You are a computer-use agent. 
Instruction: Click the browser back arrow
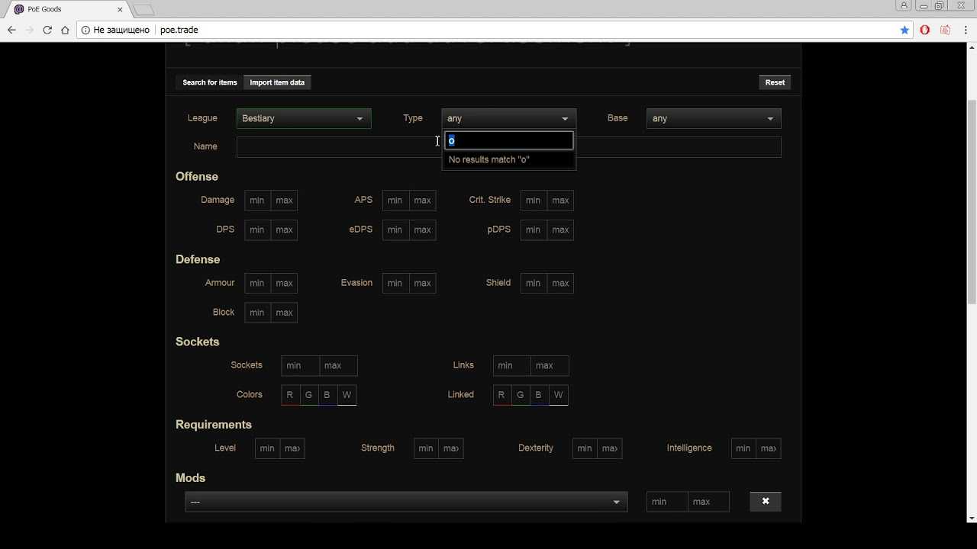pyautogui.click(x=11, y=30)
